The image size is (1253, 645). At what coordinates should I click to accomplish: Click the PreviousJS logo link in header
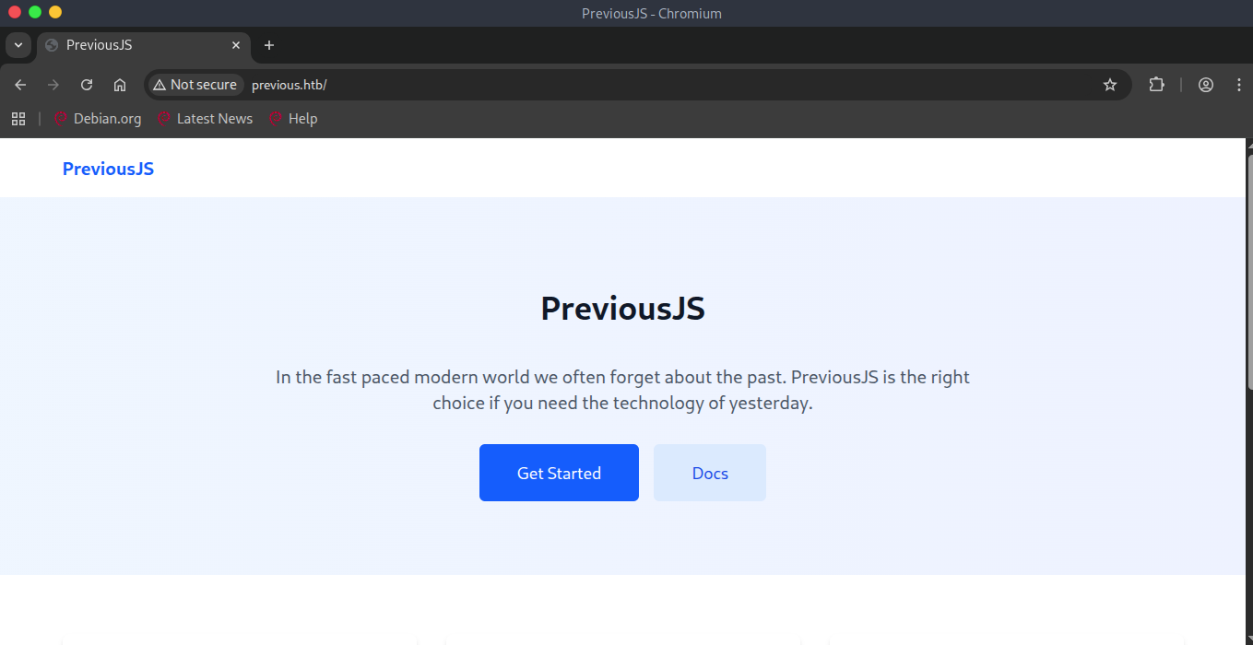pos(108,169)
